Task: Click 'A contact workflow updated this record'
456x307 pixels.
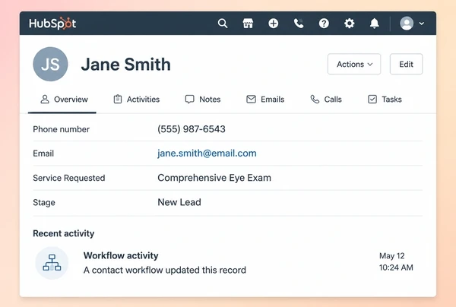Action: coord(165,270)
